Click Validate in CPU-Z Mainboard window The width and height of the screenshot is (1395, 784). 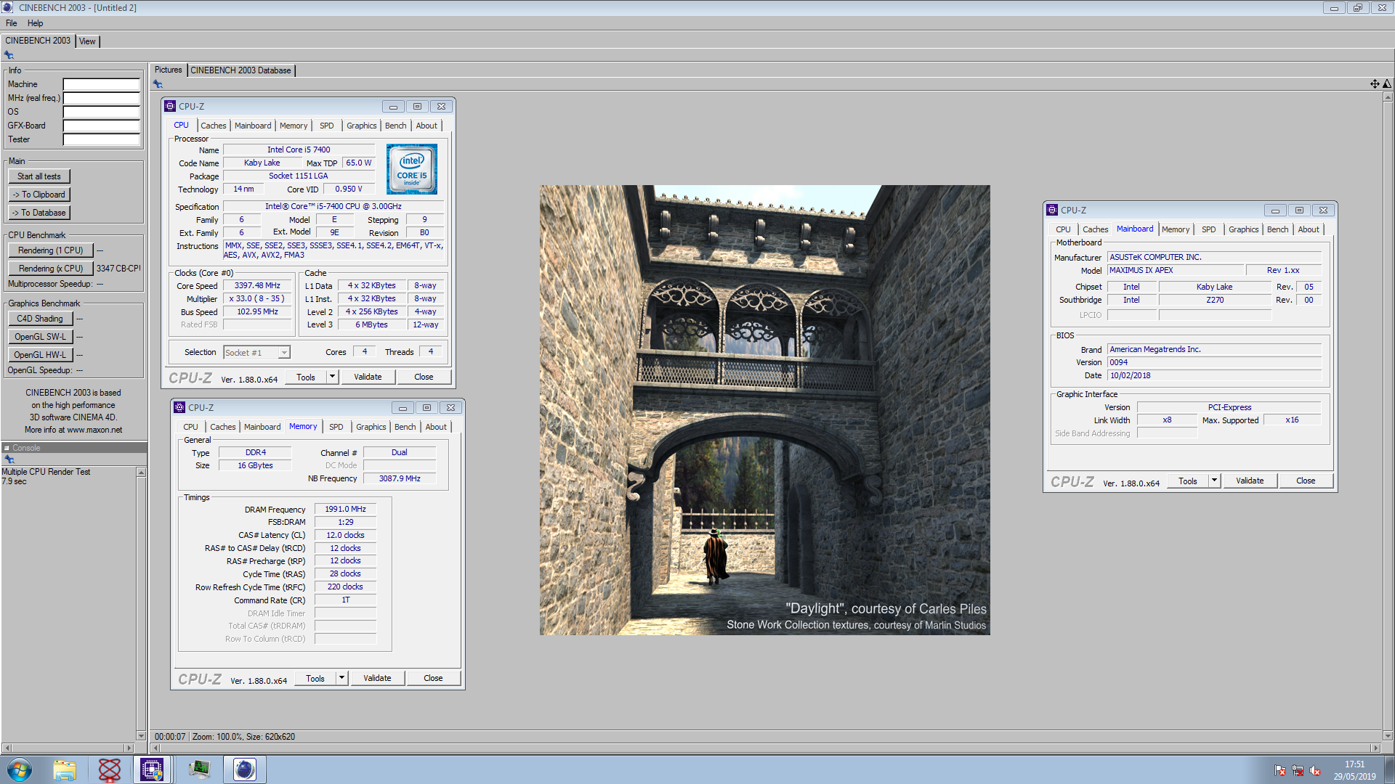click(x=1250, y=481)
